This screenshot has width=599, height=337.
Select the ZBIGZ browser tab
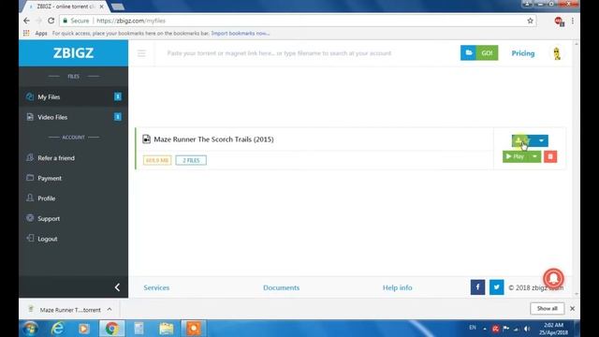[x=65, y=7]
